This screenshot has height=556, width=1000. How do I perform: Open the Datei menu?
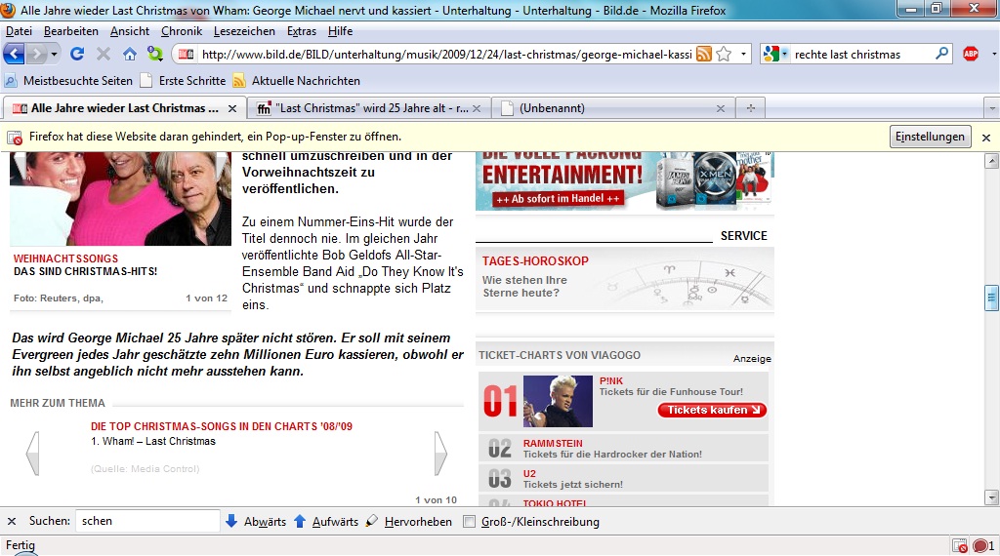19,31
